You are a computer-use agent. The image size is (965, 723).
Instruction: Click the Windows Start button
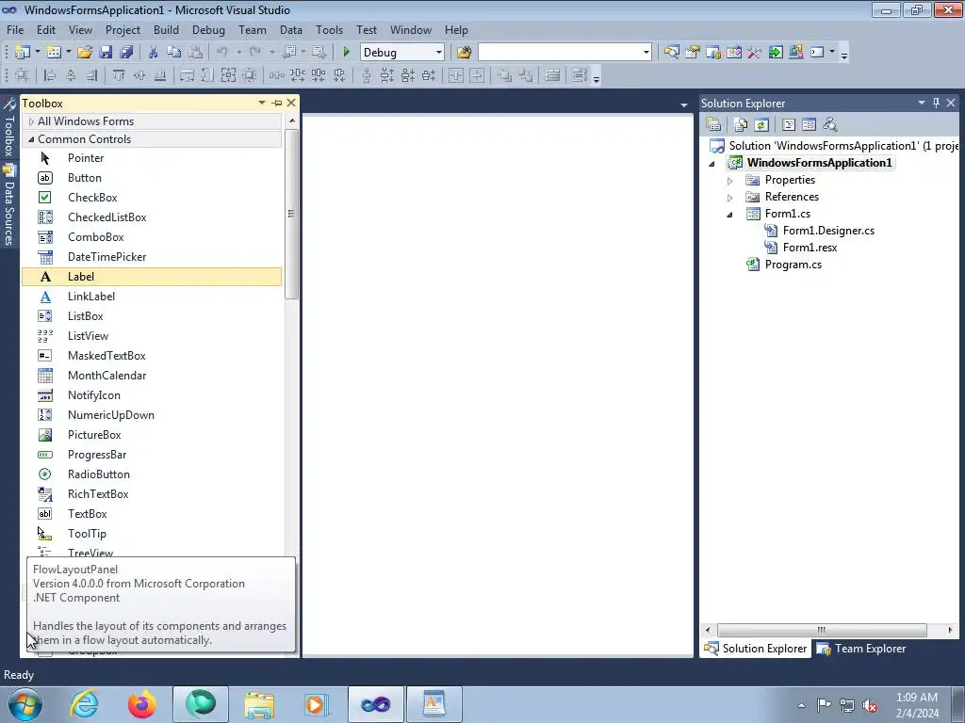[x=25, y=704]
